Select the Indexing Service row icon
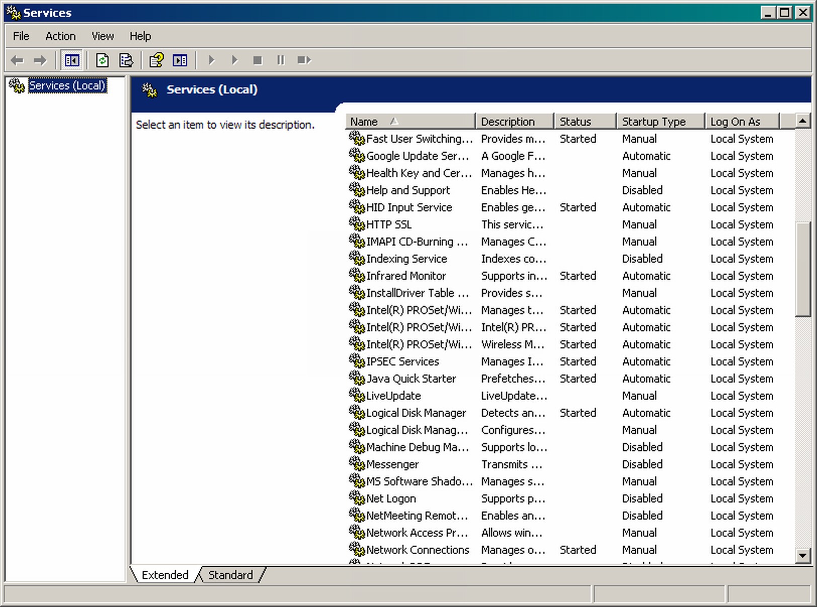 tap(357, 258)
